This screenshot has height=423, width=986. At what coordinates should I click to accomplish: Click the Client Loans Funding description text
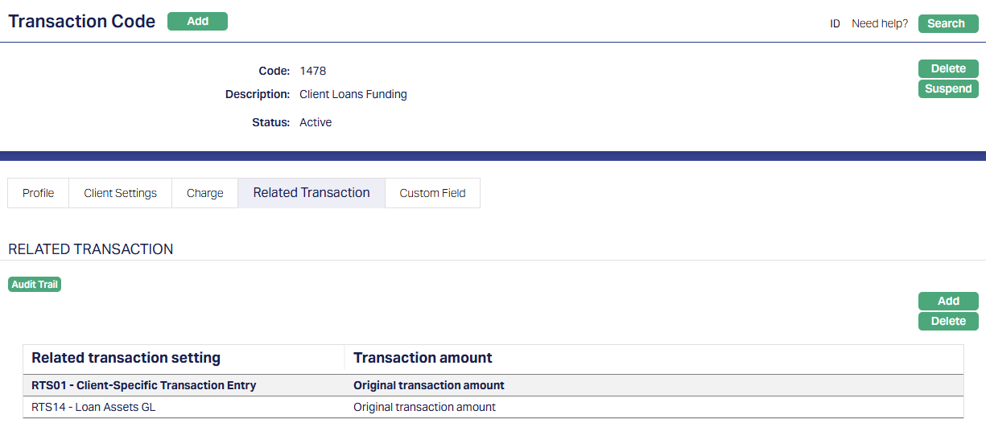353,94
